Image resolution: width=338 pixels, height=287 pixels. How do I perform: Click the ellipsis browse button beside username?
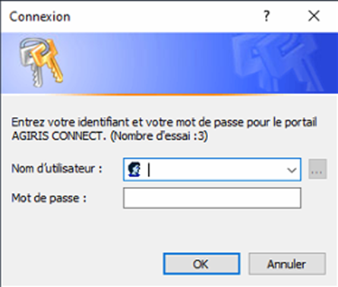pos(317,169)
